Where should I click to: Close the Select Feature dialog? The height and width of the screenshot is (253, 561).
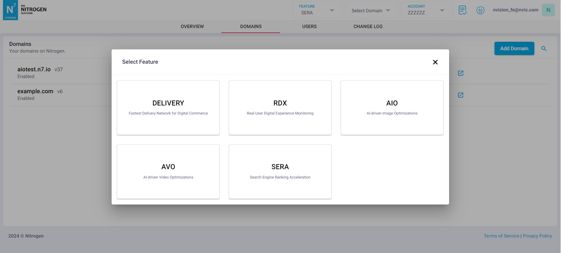point(435,62)
